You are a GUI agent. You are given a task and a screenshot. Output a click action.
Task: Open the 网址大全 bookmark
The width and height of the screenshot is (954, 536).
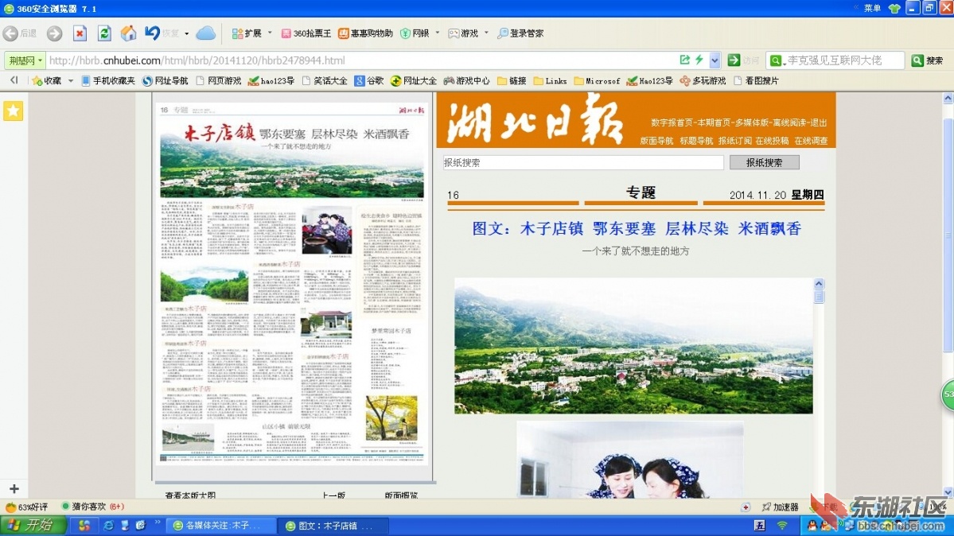pyautogui.click(x=414, y=80)
